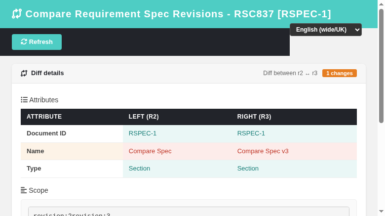The width and height of the screenshot is (385, 216).
Task: Click the Document ID row label
Action: point(46,133)
